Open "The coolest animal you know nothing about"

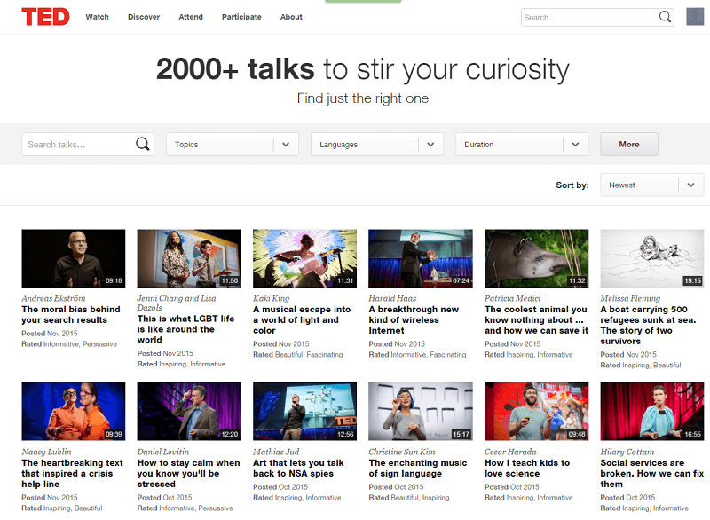(x=536, y=320)
